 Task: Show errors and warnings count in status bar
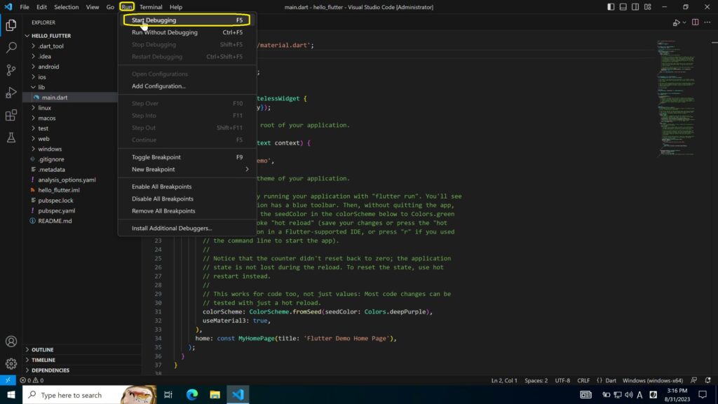pos(32,380)
